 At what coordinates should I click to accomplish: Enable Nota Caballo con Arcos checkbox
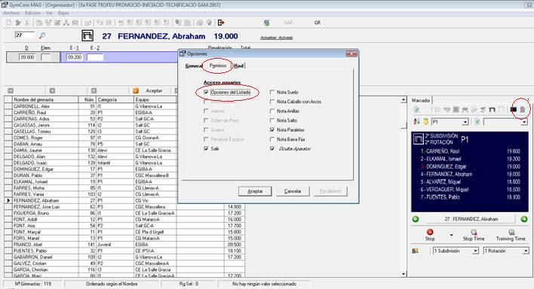272,102
